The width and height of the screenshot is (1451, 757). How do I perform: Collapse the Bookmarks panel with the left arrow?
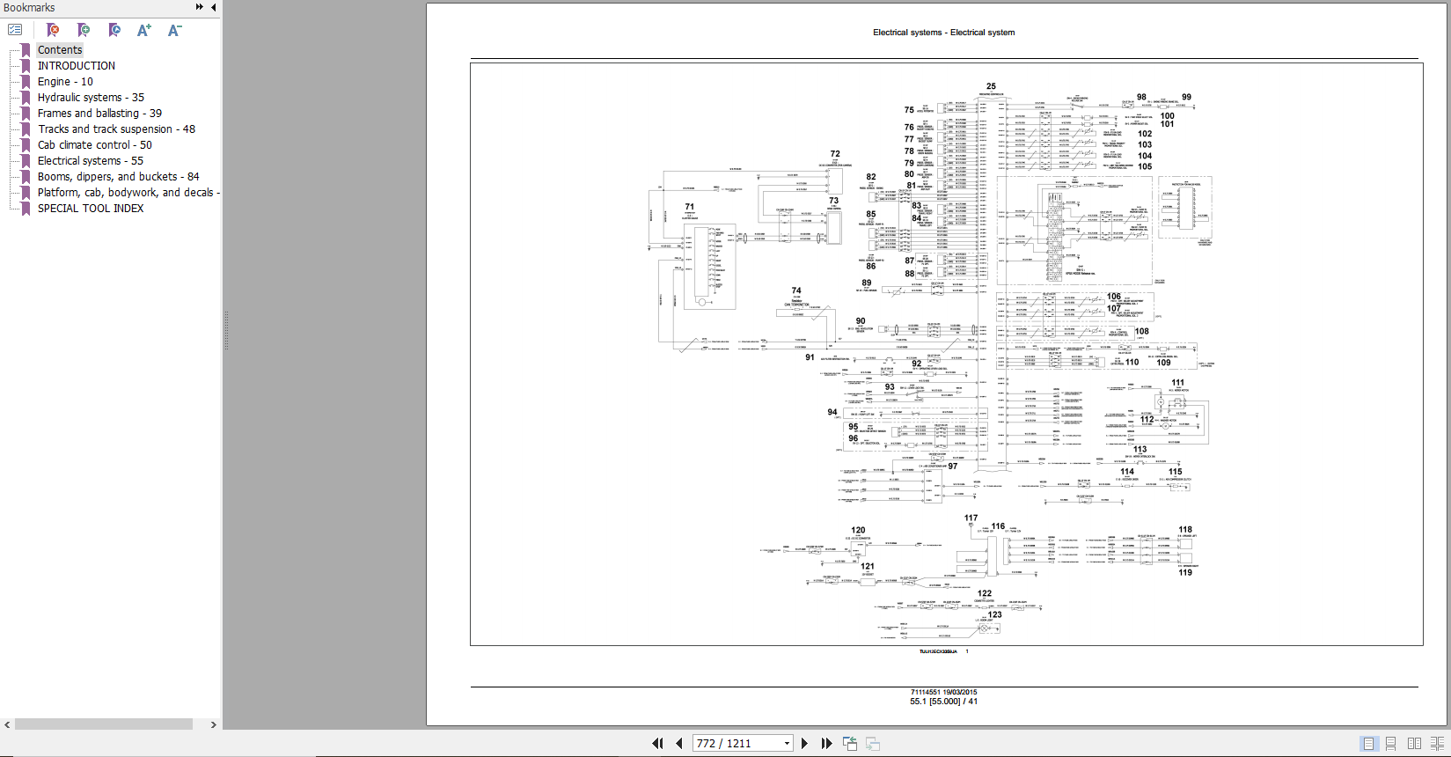pos(213,7)
